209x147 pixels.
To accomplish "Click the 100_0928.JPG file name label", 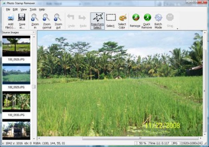I will (x=16, y=59).
